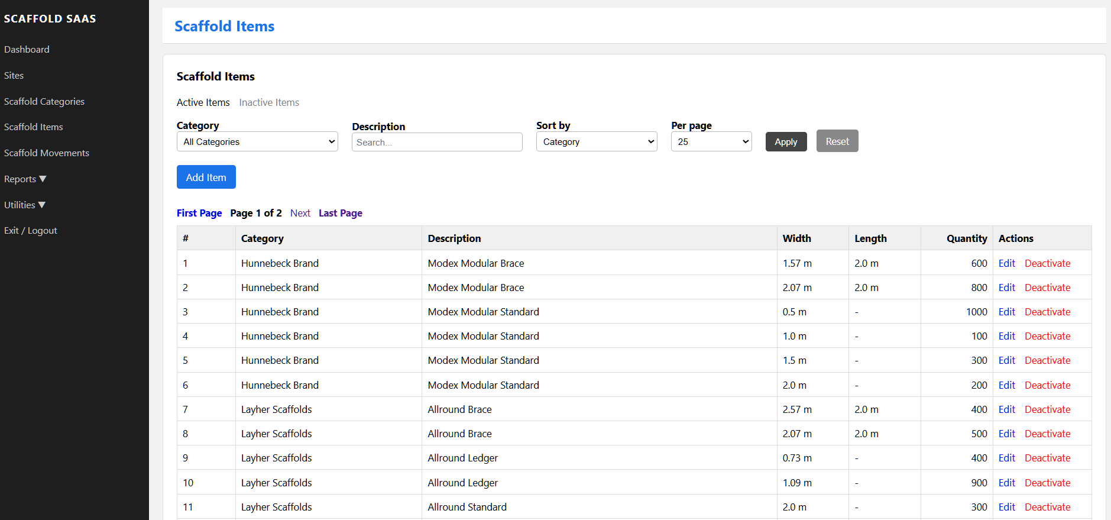Open the Dashboard sidebar link

pos(27,50)
